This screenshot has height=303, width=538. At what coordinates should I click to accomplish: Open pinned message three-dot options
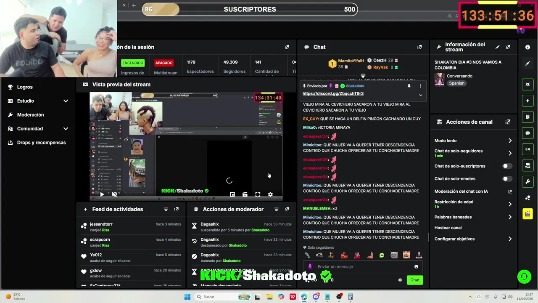click(420, 86)
